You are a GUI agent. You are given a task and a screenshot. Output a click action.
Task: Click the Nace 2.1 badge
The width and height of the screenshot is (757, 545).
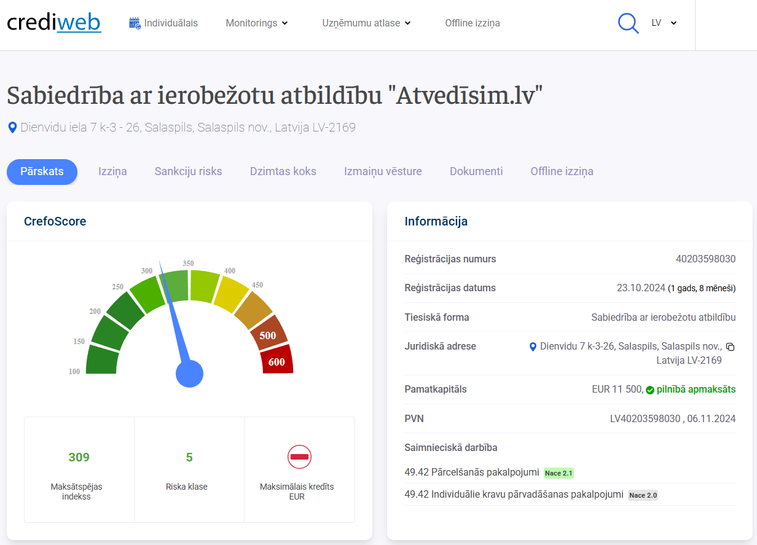559,473
